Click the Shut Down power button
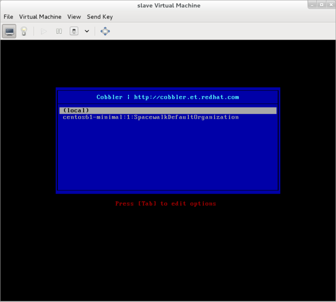 pos(74,31)
